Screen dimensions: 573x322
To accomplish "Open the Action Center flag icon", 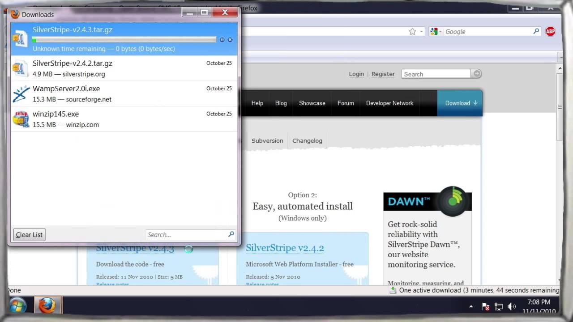I will [485, 306].
